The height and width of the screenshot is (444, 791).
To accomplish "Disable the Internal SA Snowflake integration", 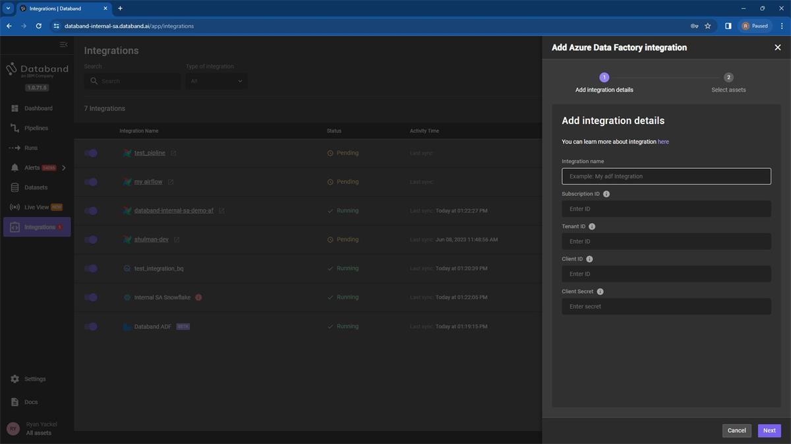I will pos(91,297).
